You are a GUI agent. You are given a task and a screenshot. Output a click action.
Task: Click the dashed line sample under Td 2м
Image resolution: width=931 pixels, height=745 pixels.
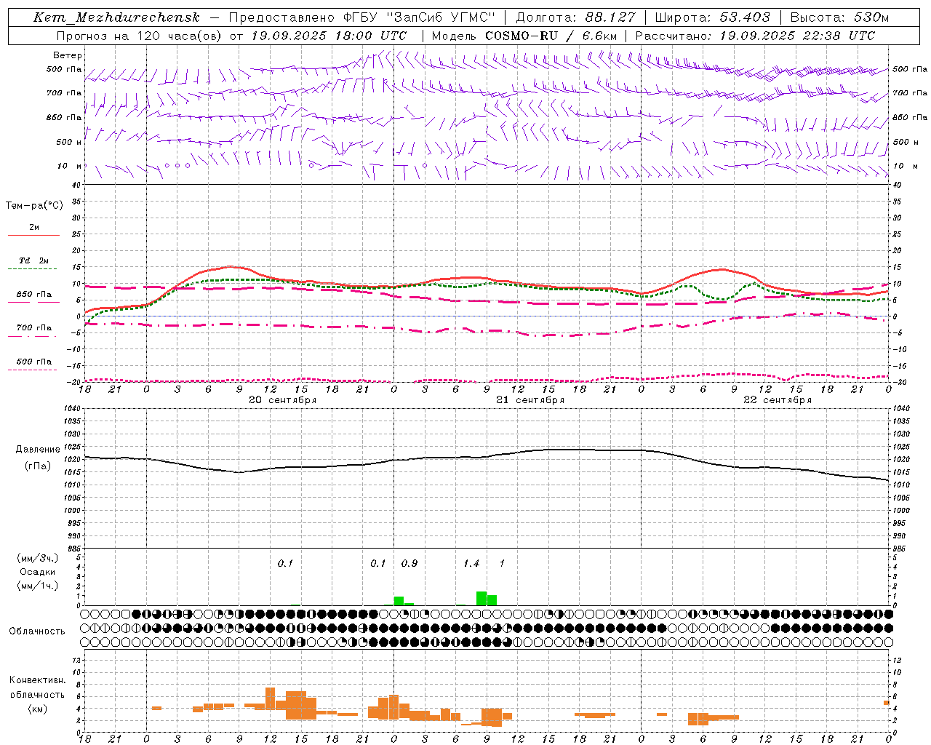[33, 269]
